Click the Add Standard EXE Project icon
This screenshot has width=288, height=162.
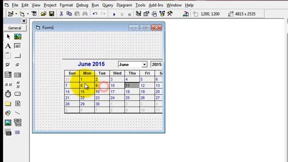[x=11, y=14]
